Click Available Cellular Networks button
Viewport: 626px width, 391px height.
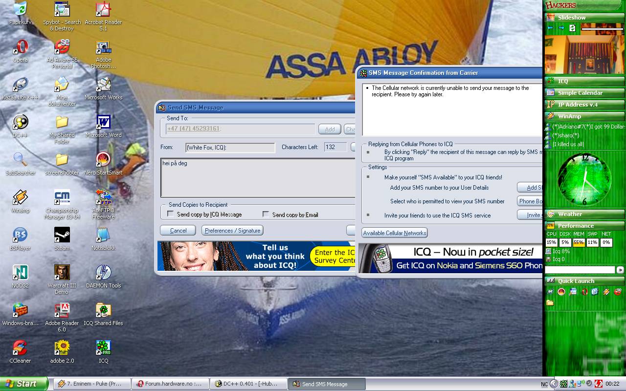395,233
